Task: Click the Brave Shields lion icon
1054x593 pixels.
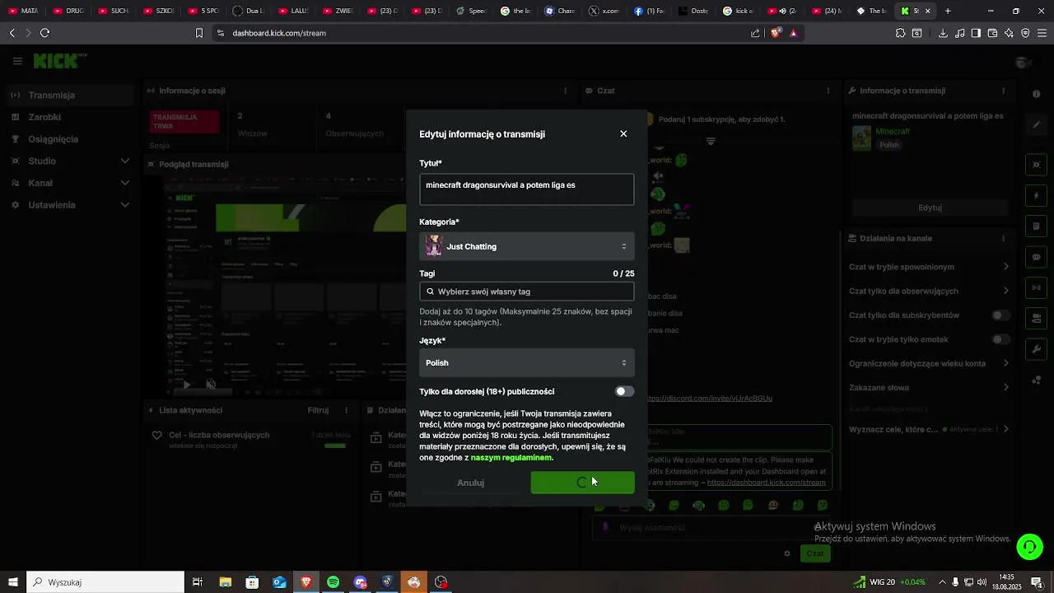Action: [x=776, y=33]
